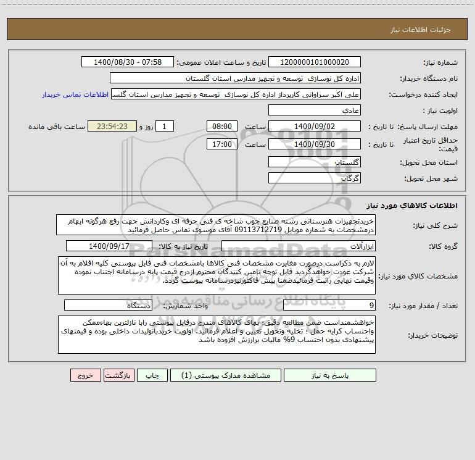Click the 'واحد شمارش:' label
Viewport: 475px width, 460px height.
coord(186,306)
